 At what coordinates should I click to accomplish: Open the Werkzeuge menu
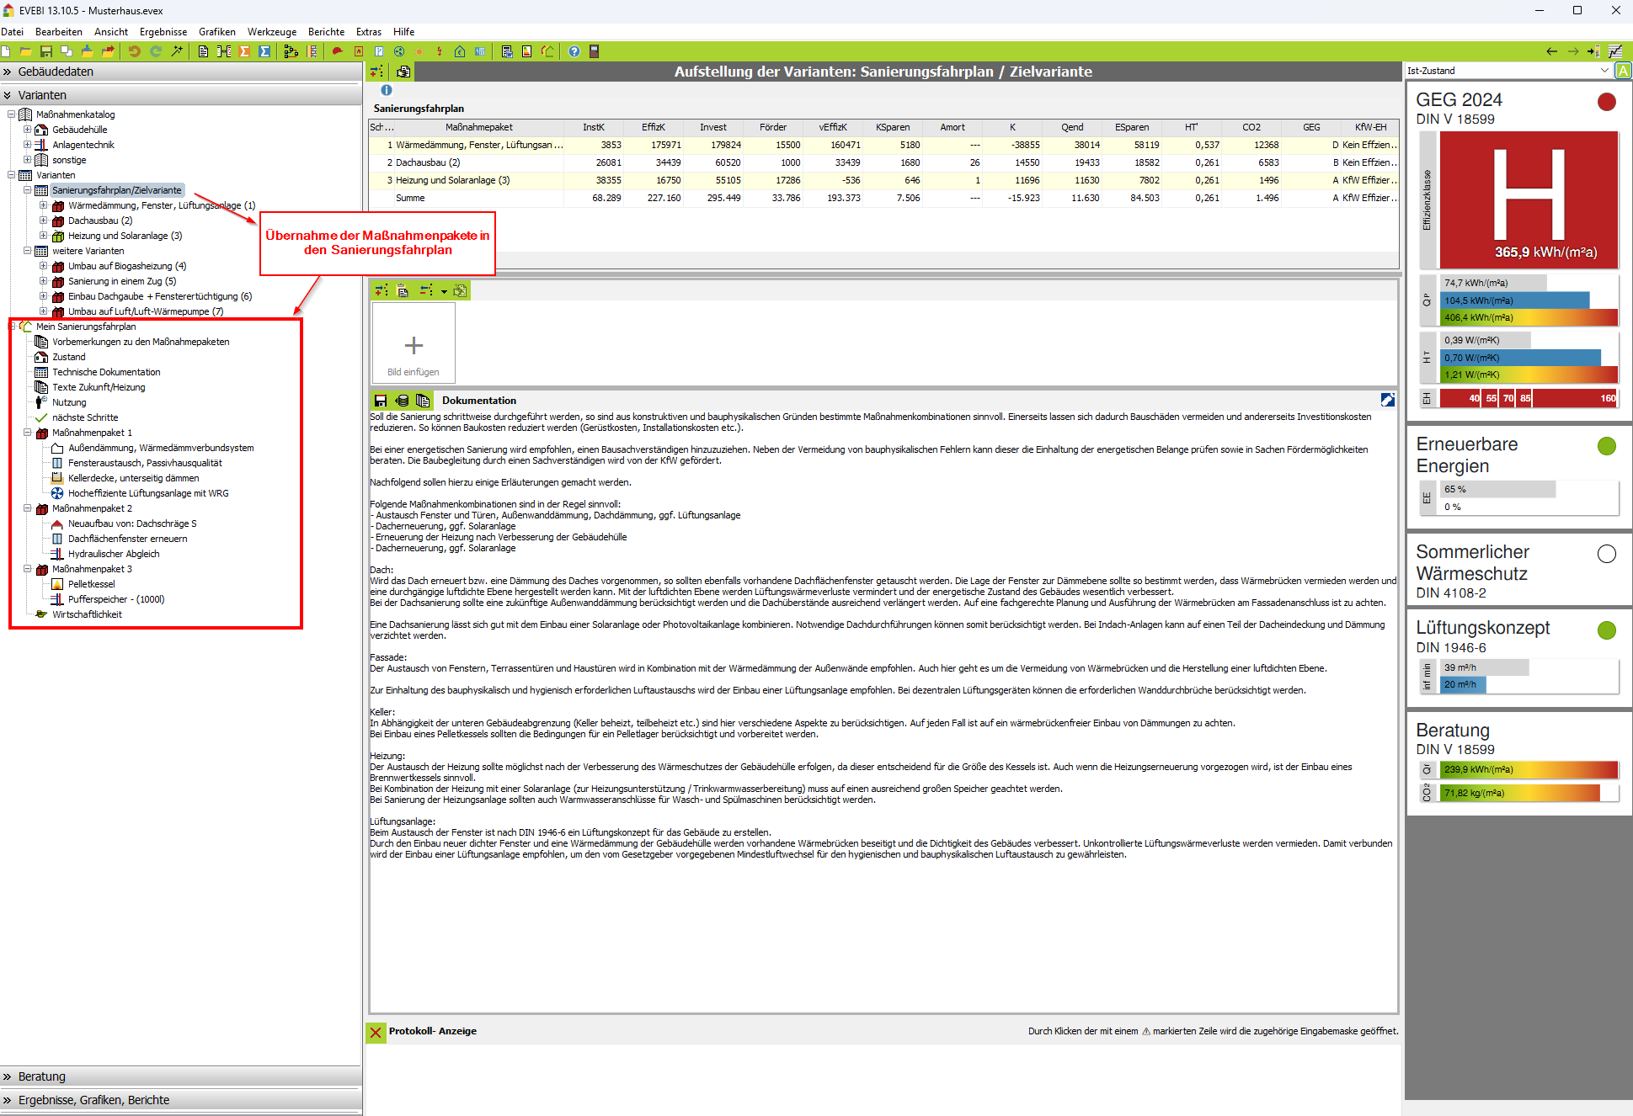271,32
